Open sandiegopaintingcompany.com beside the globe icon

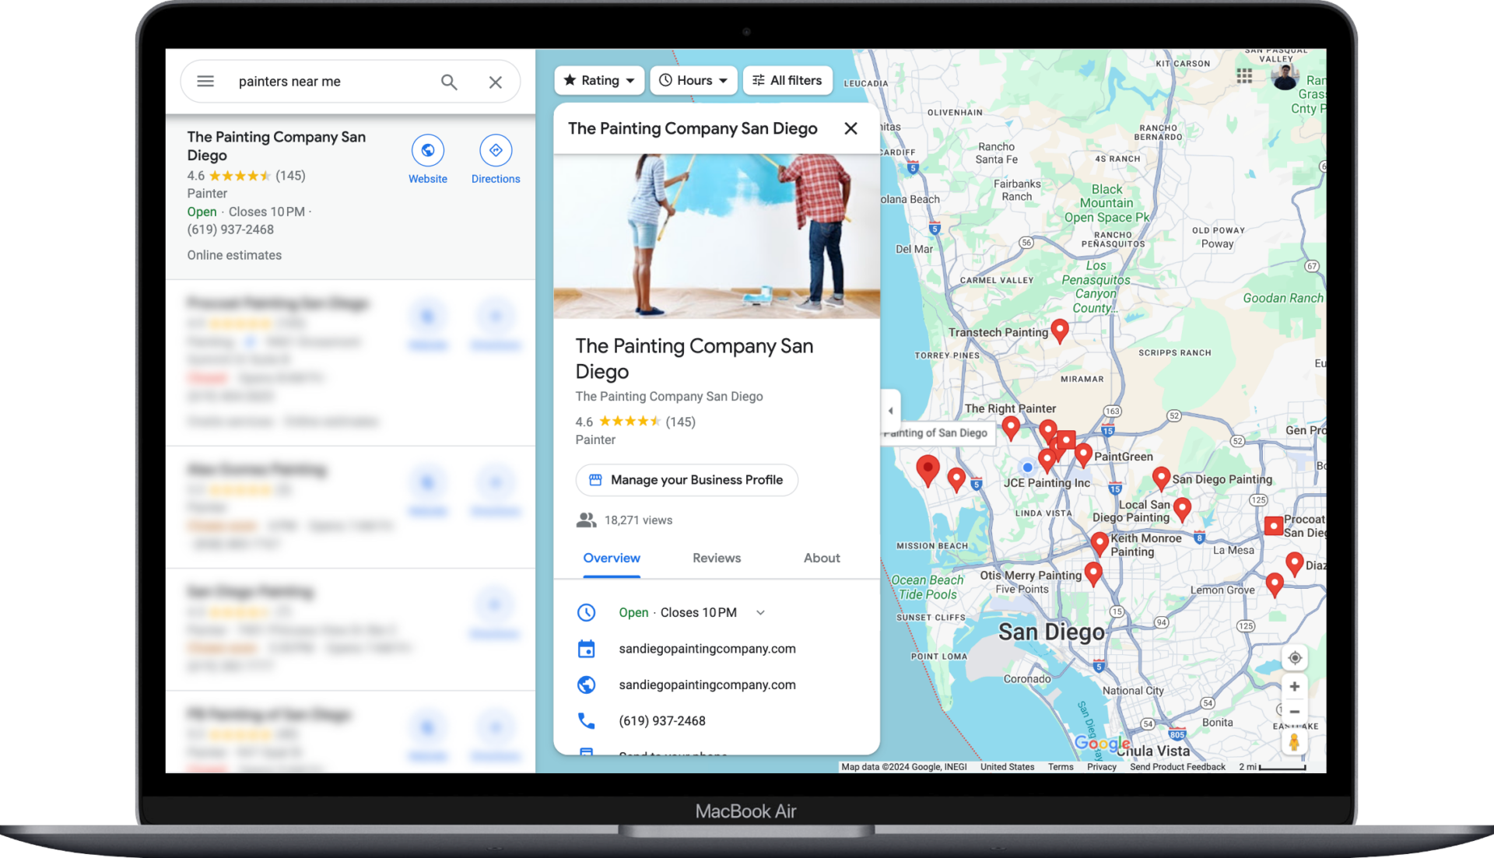(707, 685)
